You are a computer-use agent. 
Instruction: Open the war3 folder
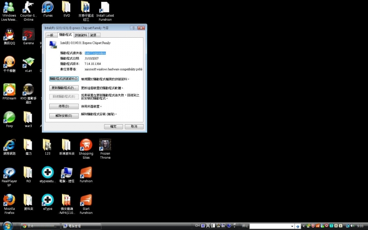pos(29,120)
